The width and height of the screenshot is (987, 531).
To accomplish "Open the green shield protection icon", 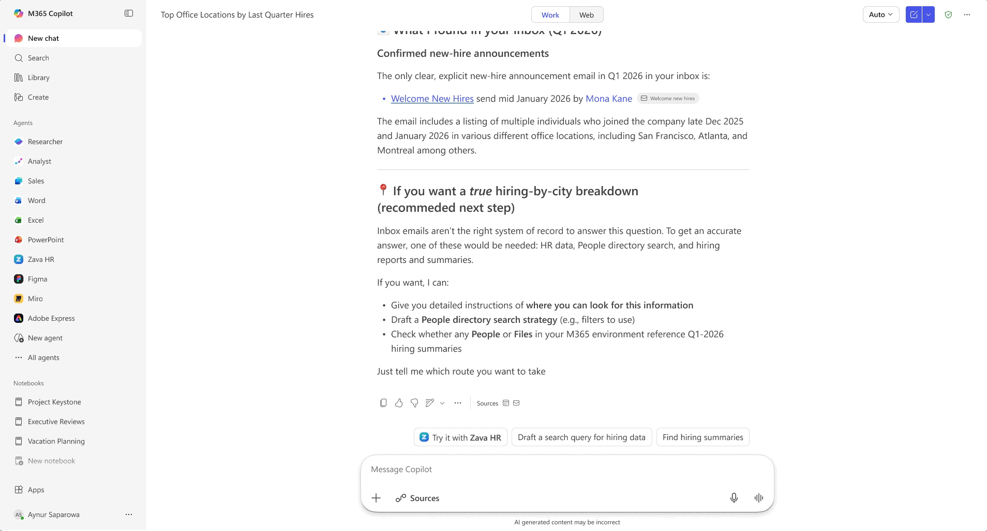I will pyautogui.click(x=948, y=14).
